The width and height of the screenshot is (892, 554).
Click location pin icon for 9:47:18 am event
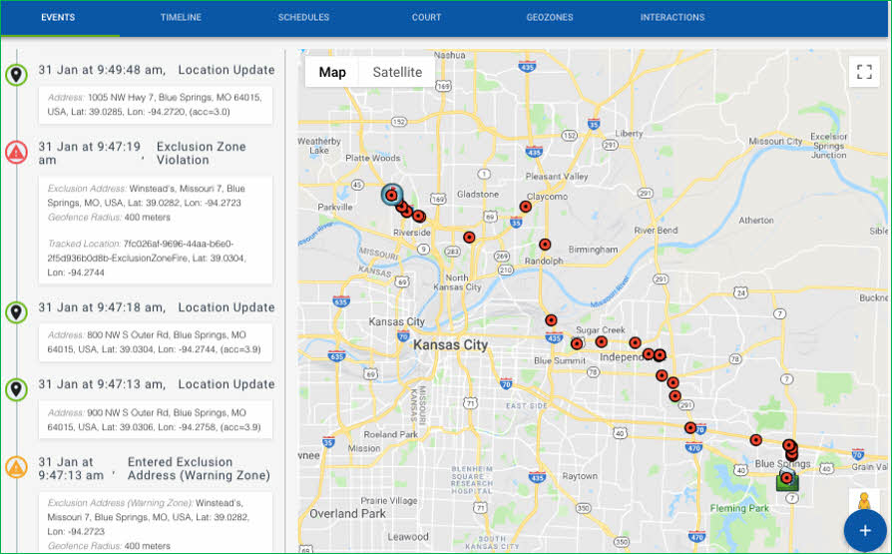(x=17, y=312)
